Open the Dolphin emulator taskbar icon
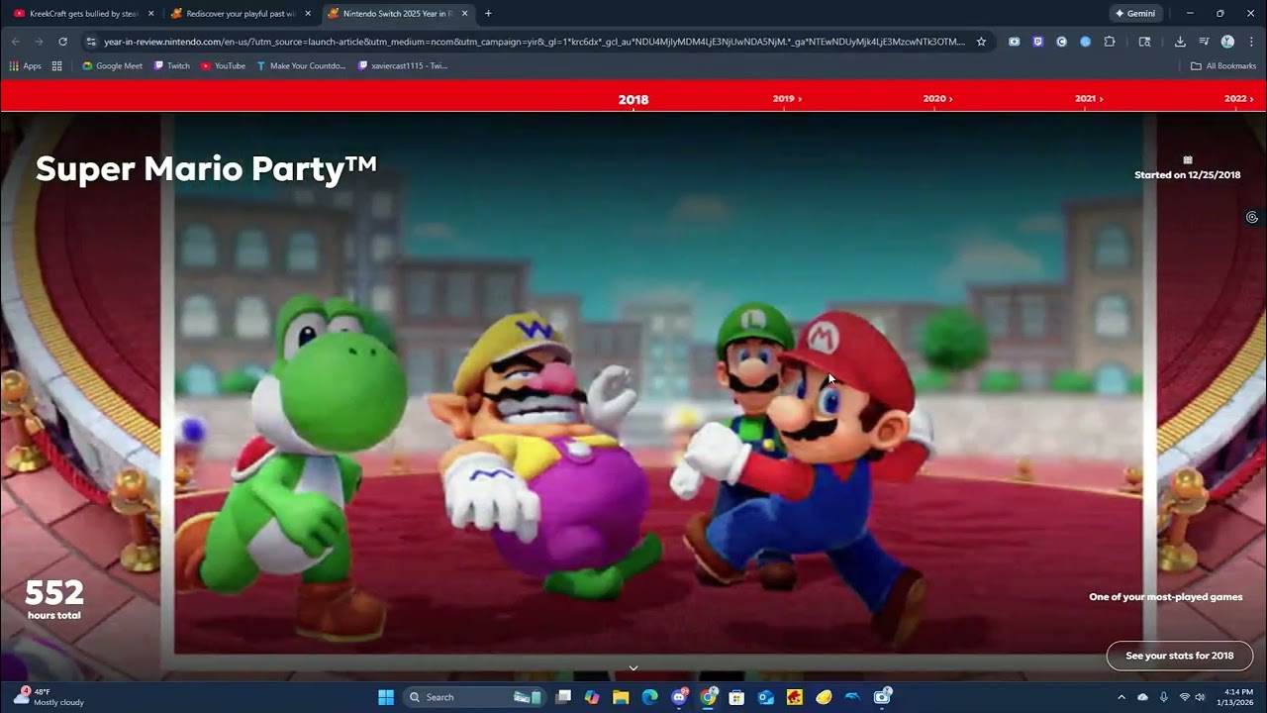The height and width of the screenshot is (713, 1267). (x=852, y=697)
